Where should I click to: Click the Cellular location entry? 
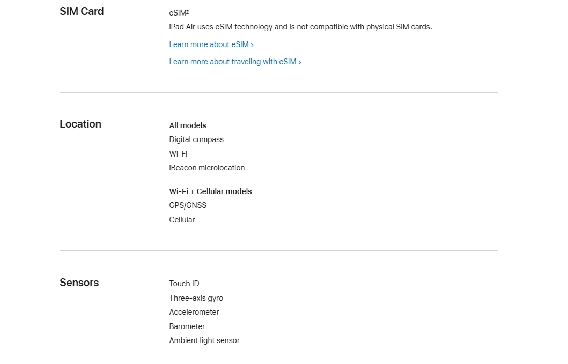tap(182, 220)
